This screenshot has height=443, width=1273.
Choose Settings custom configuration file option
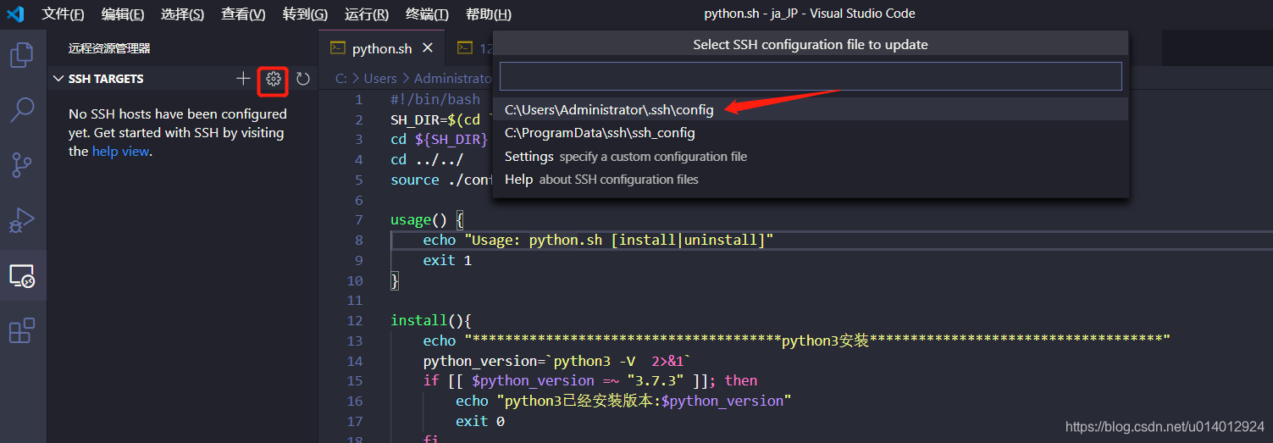(811, 157)
